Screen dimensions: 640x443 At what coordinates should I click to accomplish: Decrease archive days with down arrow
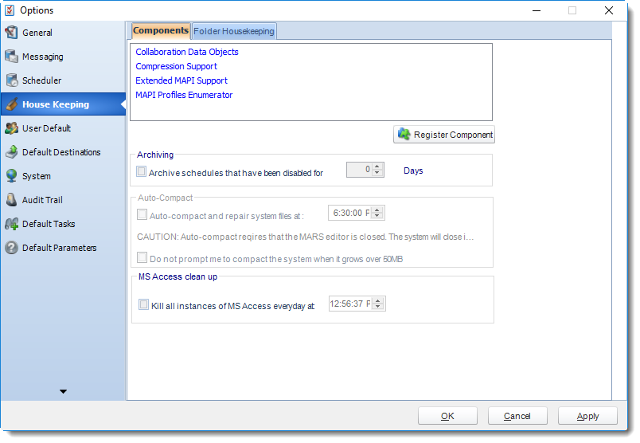coord(377,173)
